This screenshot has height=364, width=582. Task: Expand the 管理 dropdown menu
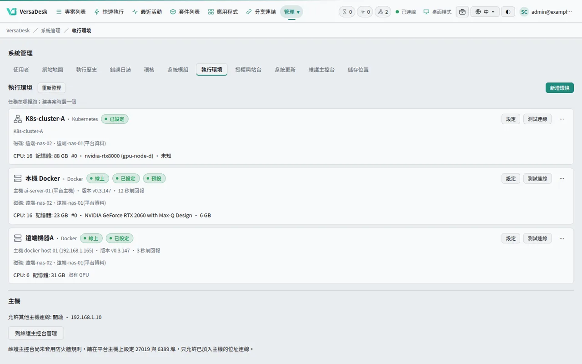point(291,12)
